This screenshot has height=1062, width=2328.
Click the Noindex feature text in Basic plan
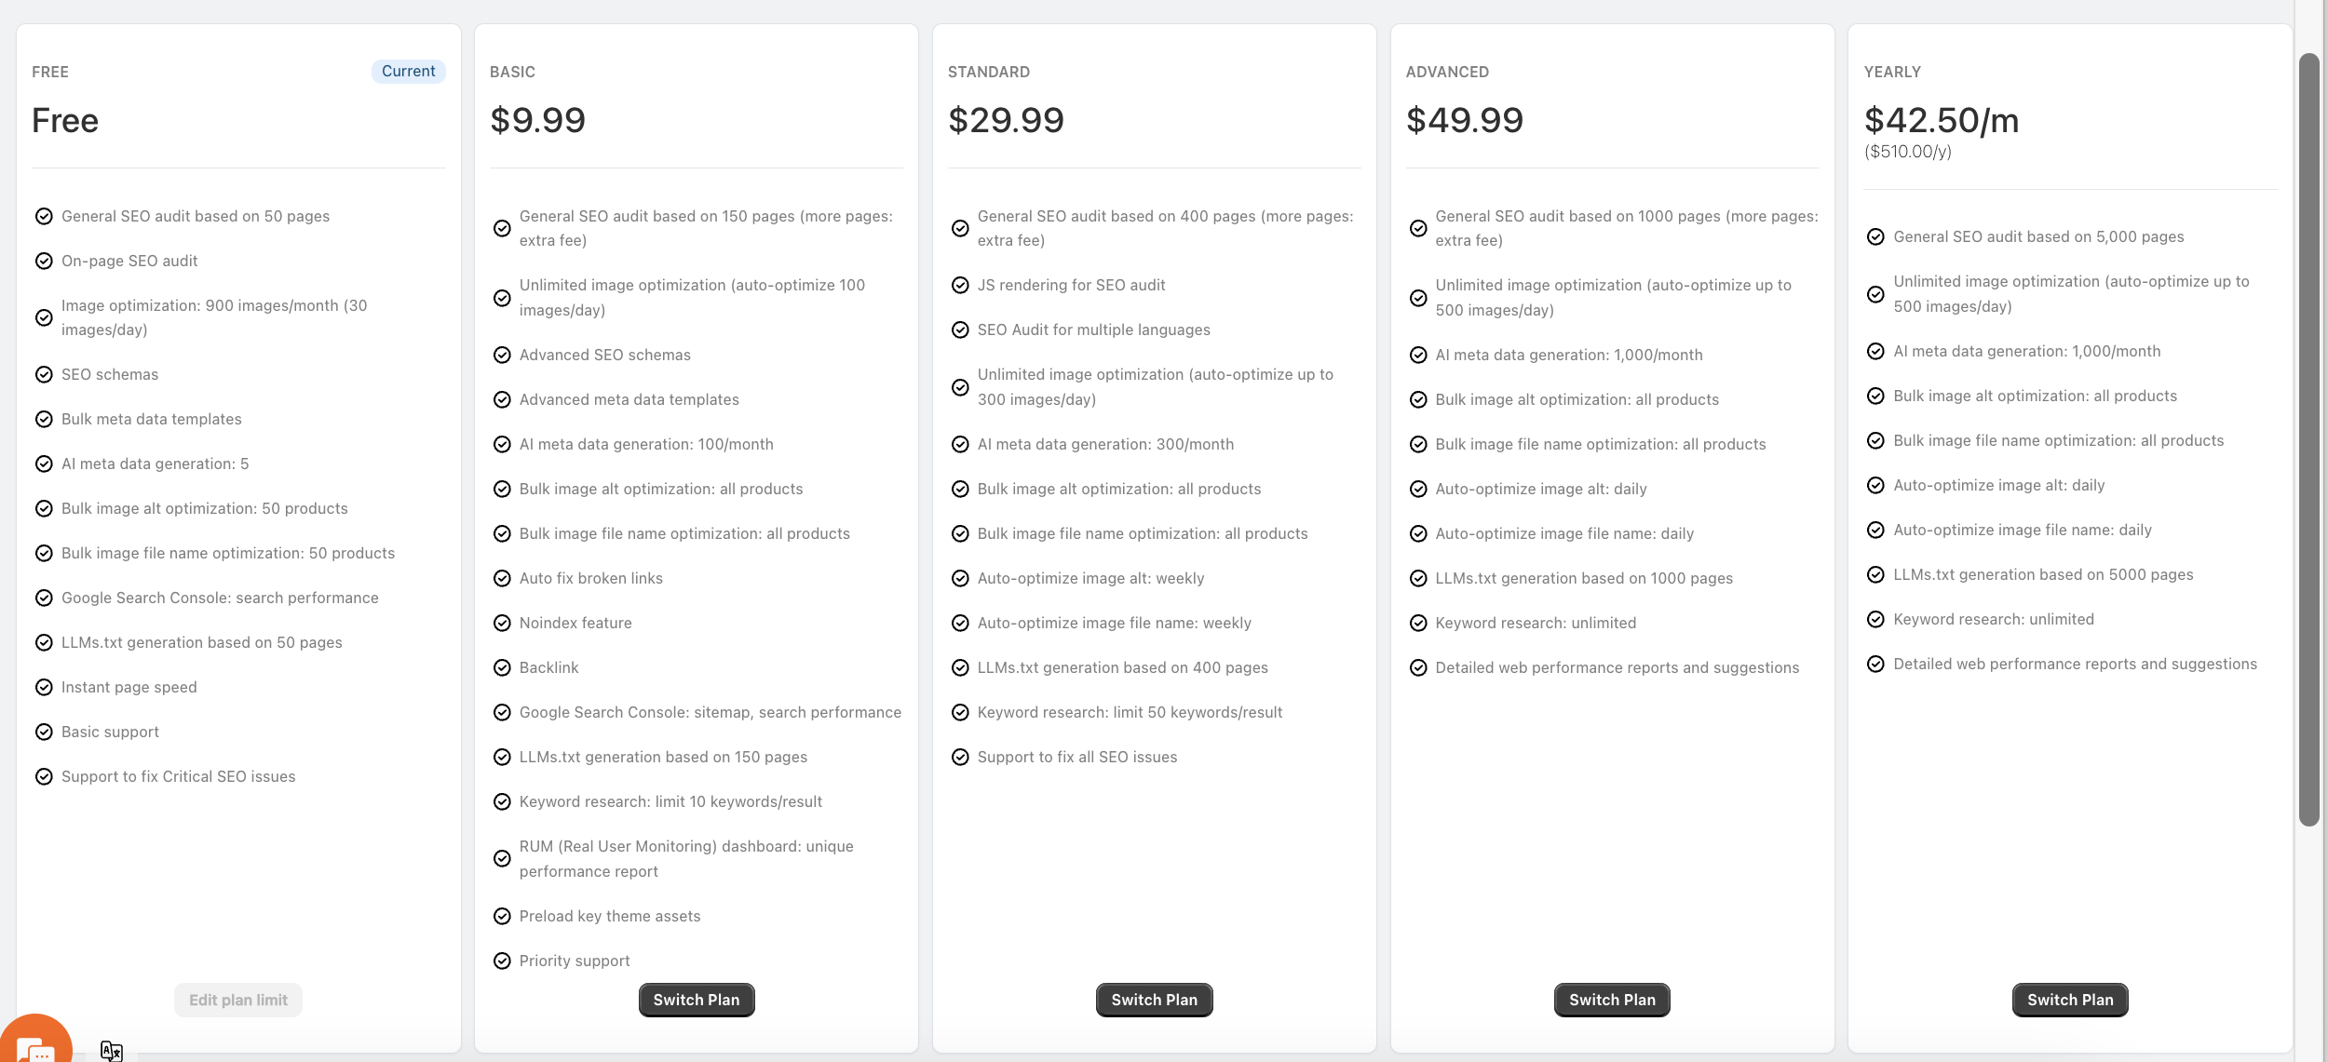pos(575,624)
